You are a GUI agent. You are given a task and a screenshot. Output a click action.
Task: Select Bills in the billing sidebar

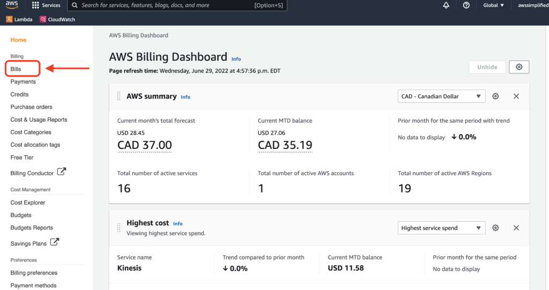tap(16, 69)
